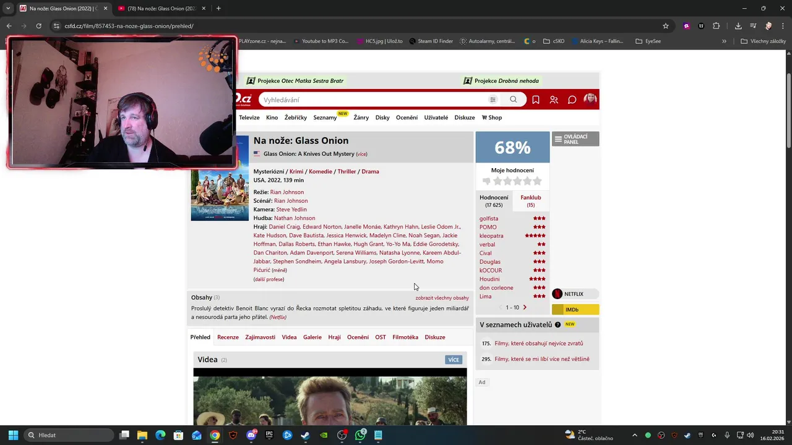
Task: Click the Epic Games taskbar icon
Action: pyautogui.click(x=269, y=435)
